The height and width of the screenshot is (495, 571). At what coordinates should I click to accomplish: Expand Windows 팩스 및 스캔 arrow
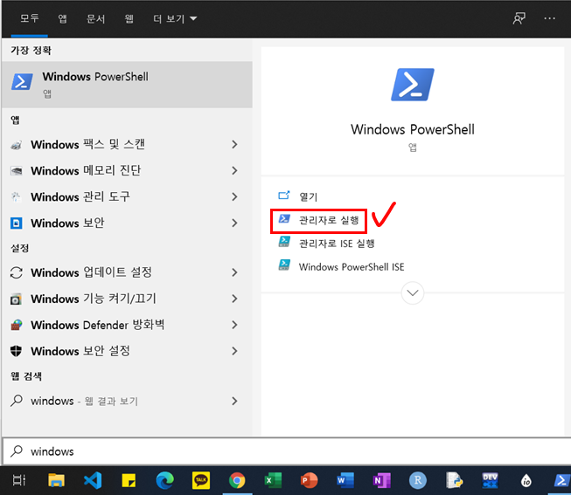click(x=235, y=145)
